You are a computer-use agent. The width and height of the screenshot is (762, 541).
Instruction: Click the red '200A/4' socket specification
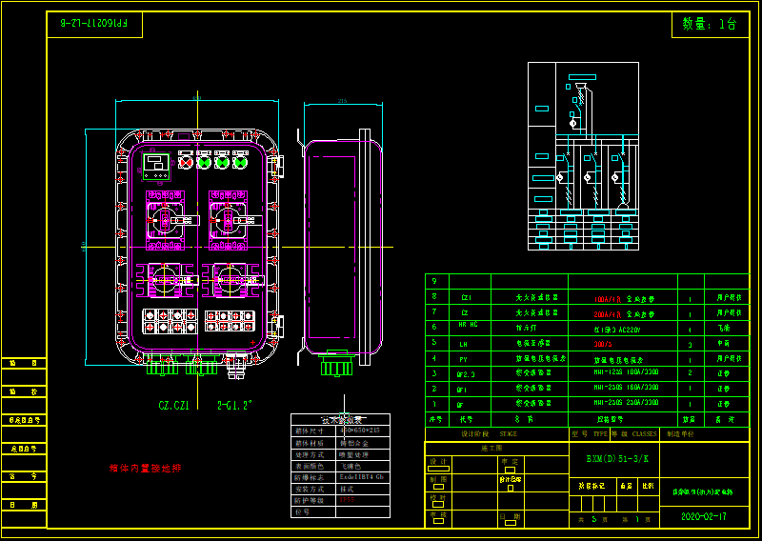pos(607,314)
